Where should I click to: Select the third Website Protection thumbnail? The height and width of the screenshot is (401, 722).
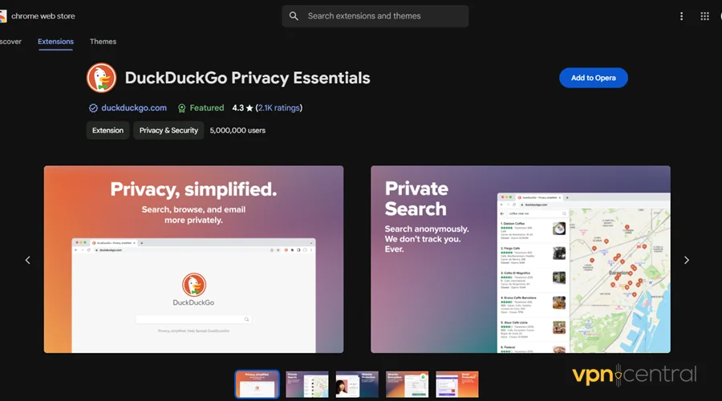click(357, 384)
